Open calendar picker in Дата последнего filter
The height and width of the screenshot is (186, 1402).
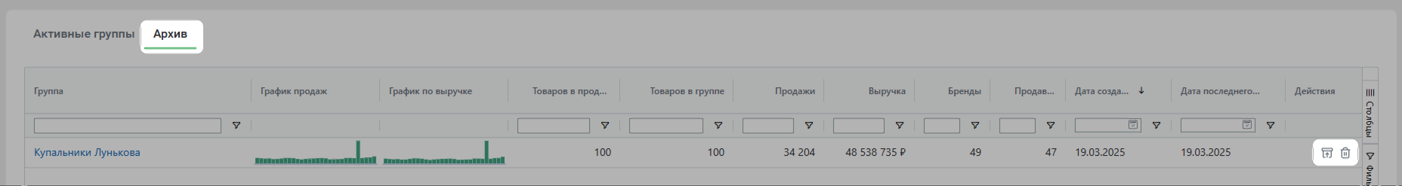1247,125
